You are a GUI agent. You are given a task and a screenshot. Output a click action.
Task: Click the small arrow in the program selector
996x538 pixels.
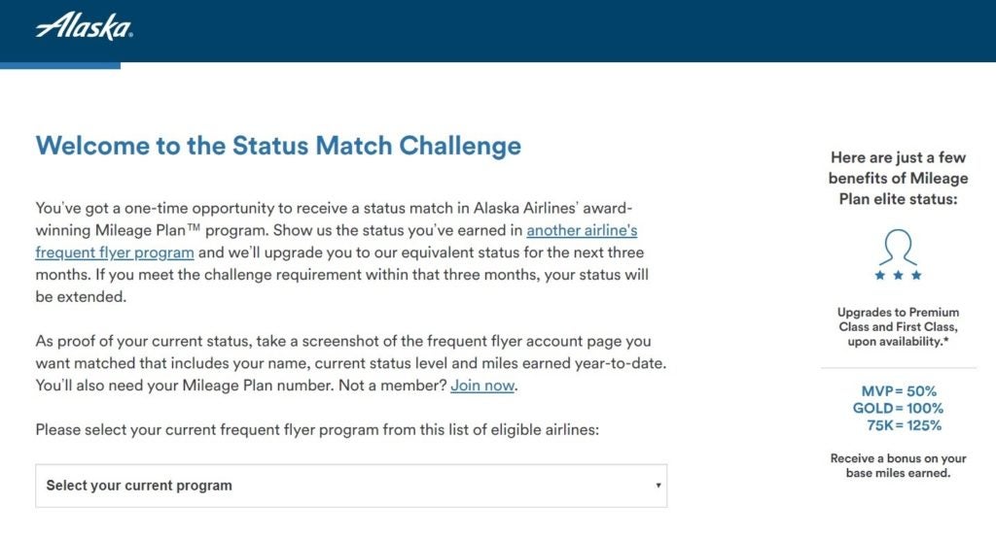(x=658, y=486)
